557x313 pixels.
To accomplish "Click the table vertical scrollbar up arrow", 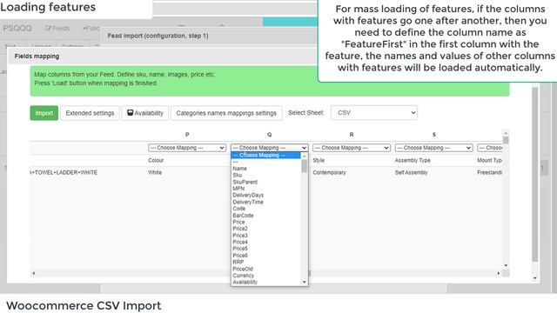I will coord(506,133).
